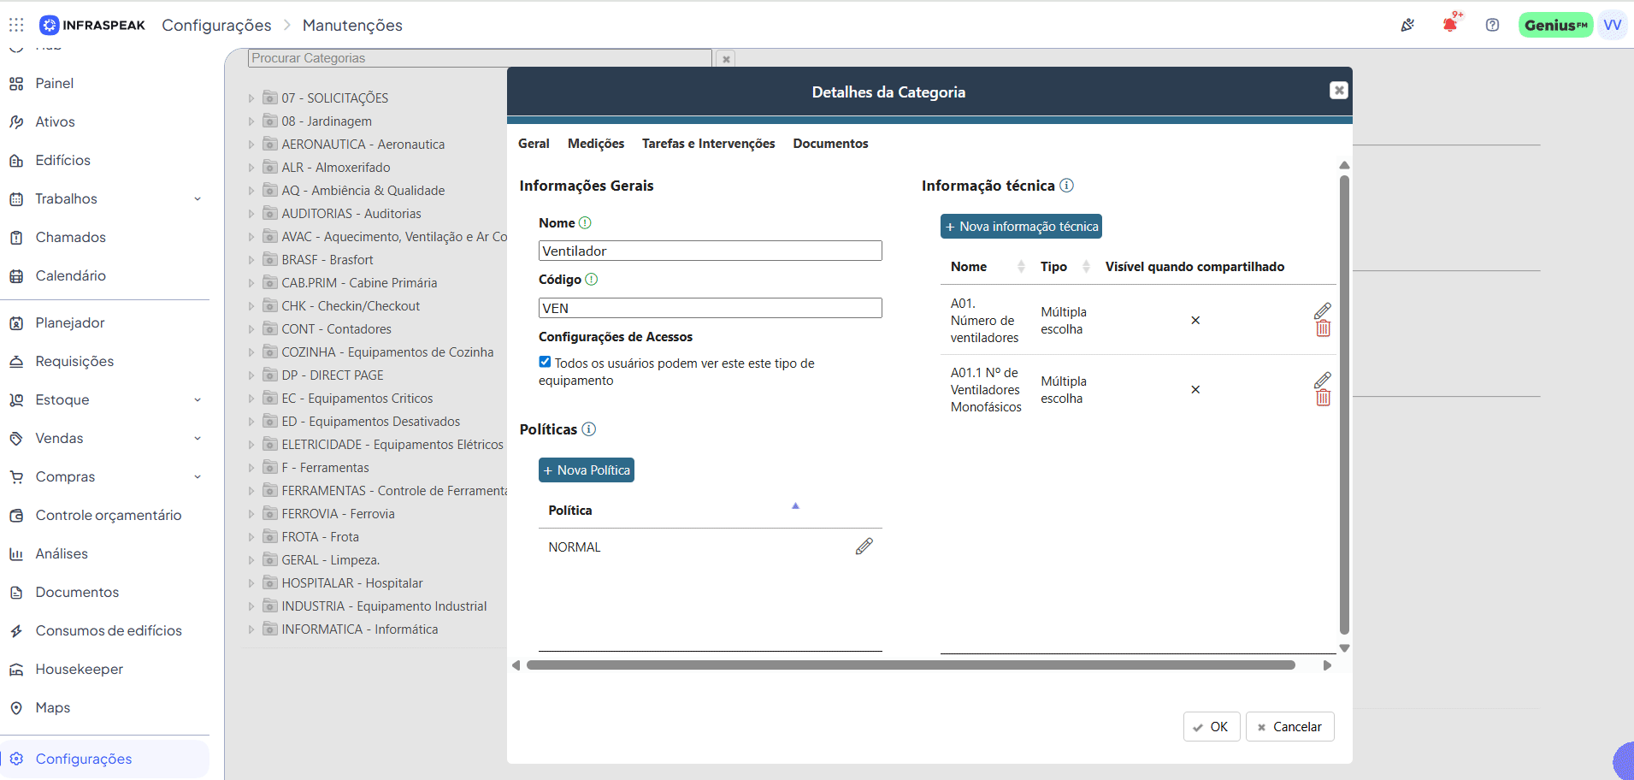The width and height of the screenshot is (1634, 780).
Task: Click the Nova Política button
Action: [x=587, y=470]
